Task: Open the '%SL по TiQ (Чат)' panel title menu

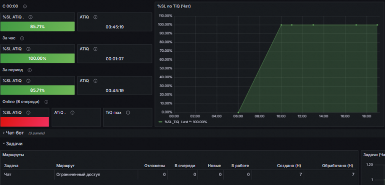Action: coord(174,6)
